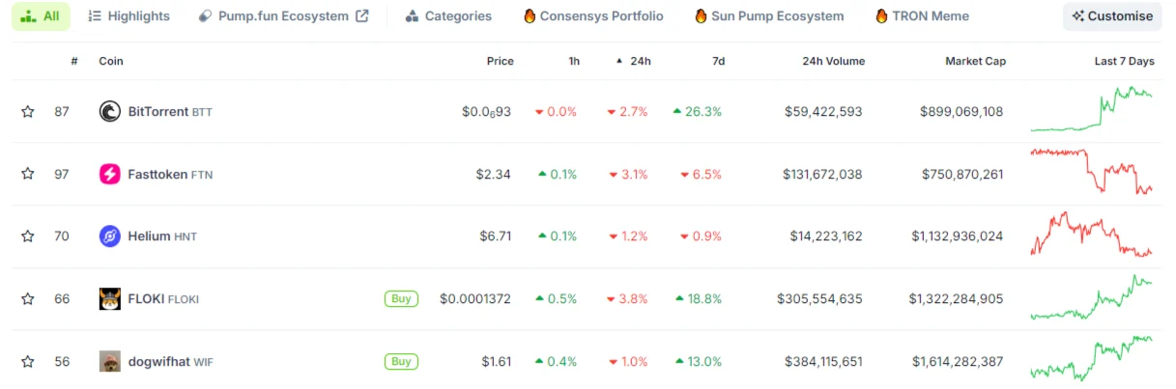Click the Sun Pump Ecosystem fire icon
Image resolution: width=1176 pixels, height=389 pixels.
(701, 16)
